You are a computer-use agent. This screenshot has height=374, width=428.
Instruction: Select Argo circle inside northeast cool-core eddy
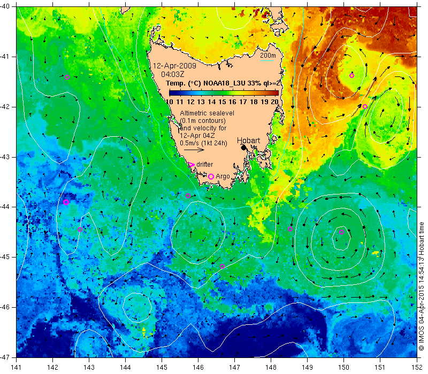point(351,75)
